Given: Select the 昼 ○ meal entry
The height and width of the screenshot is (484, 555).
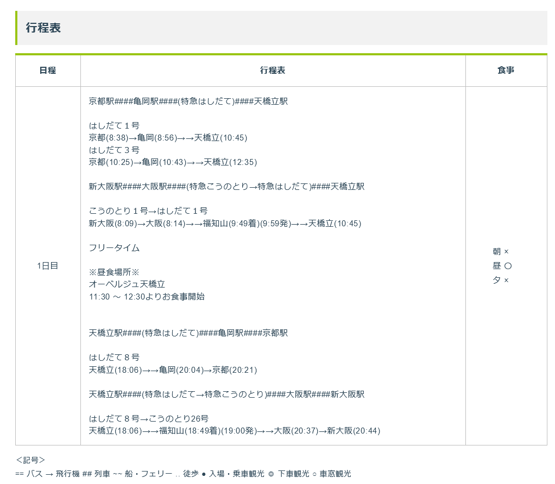Looking at the screenshot, I should point(502,266).
